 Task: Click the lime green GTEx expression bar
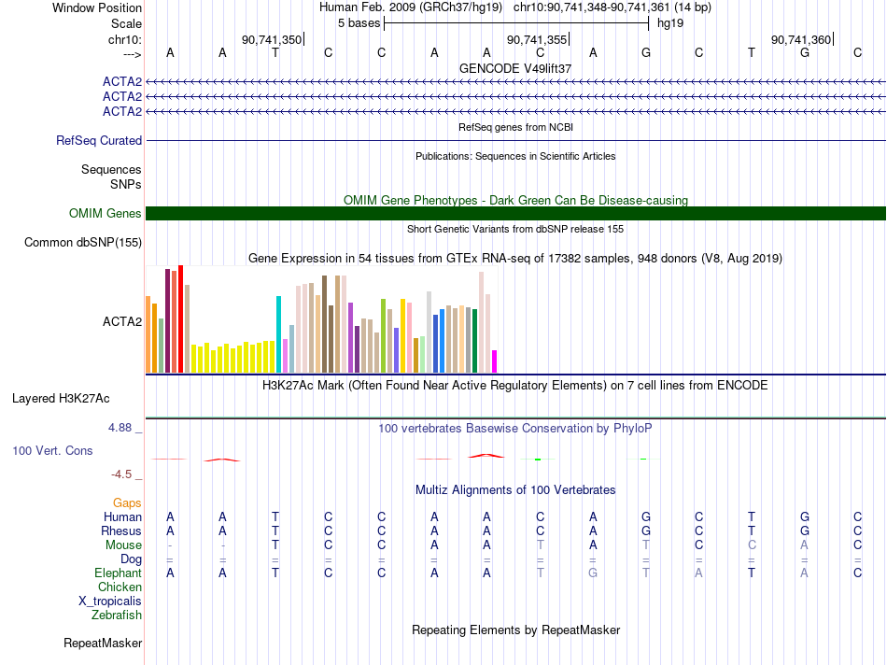(383, 335)
